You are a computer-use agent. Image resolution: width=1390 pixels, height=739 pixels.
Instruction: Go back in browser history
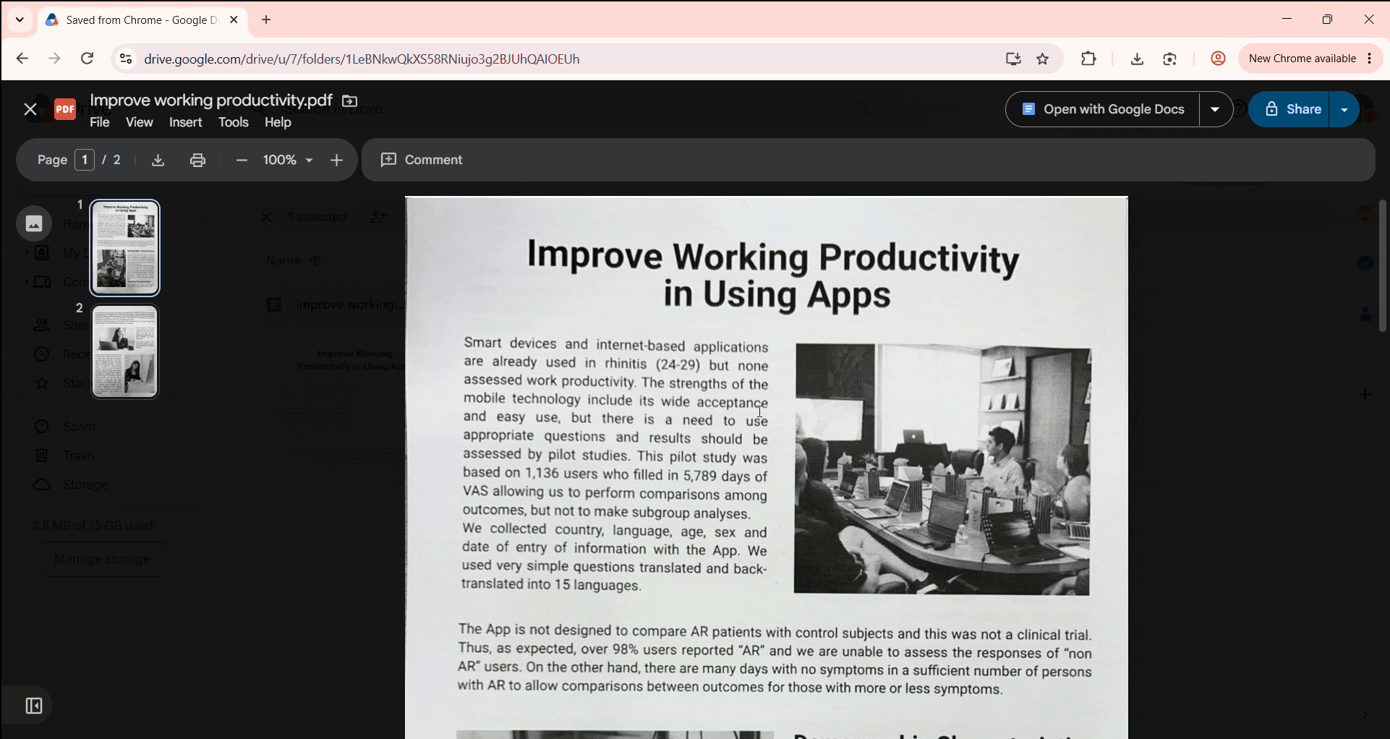22,59
